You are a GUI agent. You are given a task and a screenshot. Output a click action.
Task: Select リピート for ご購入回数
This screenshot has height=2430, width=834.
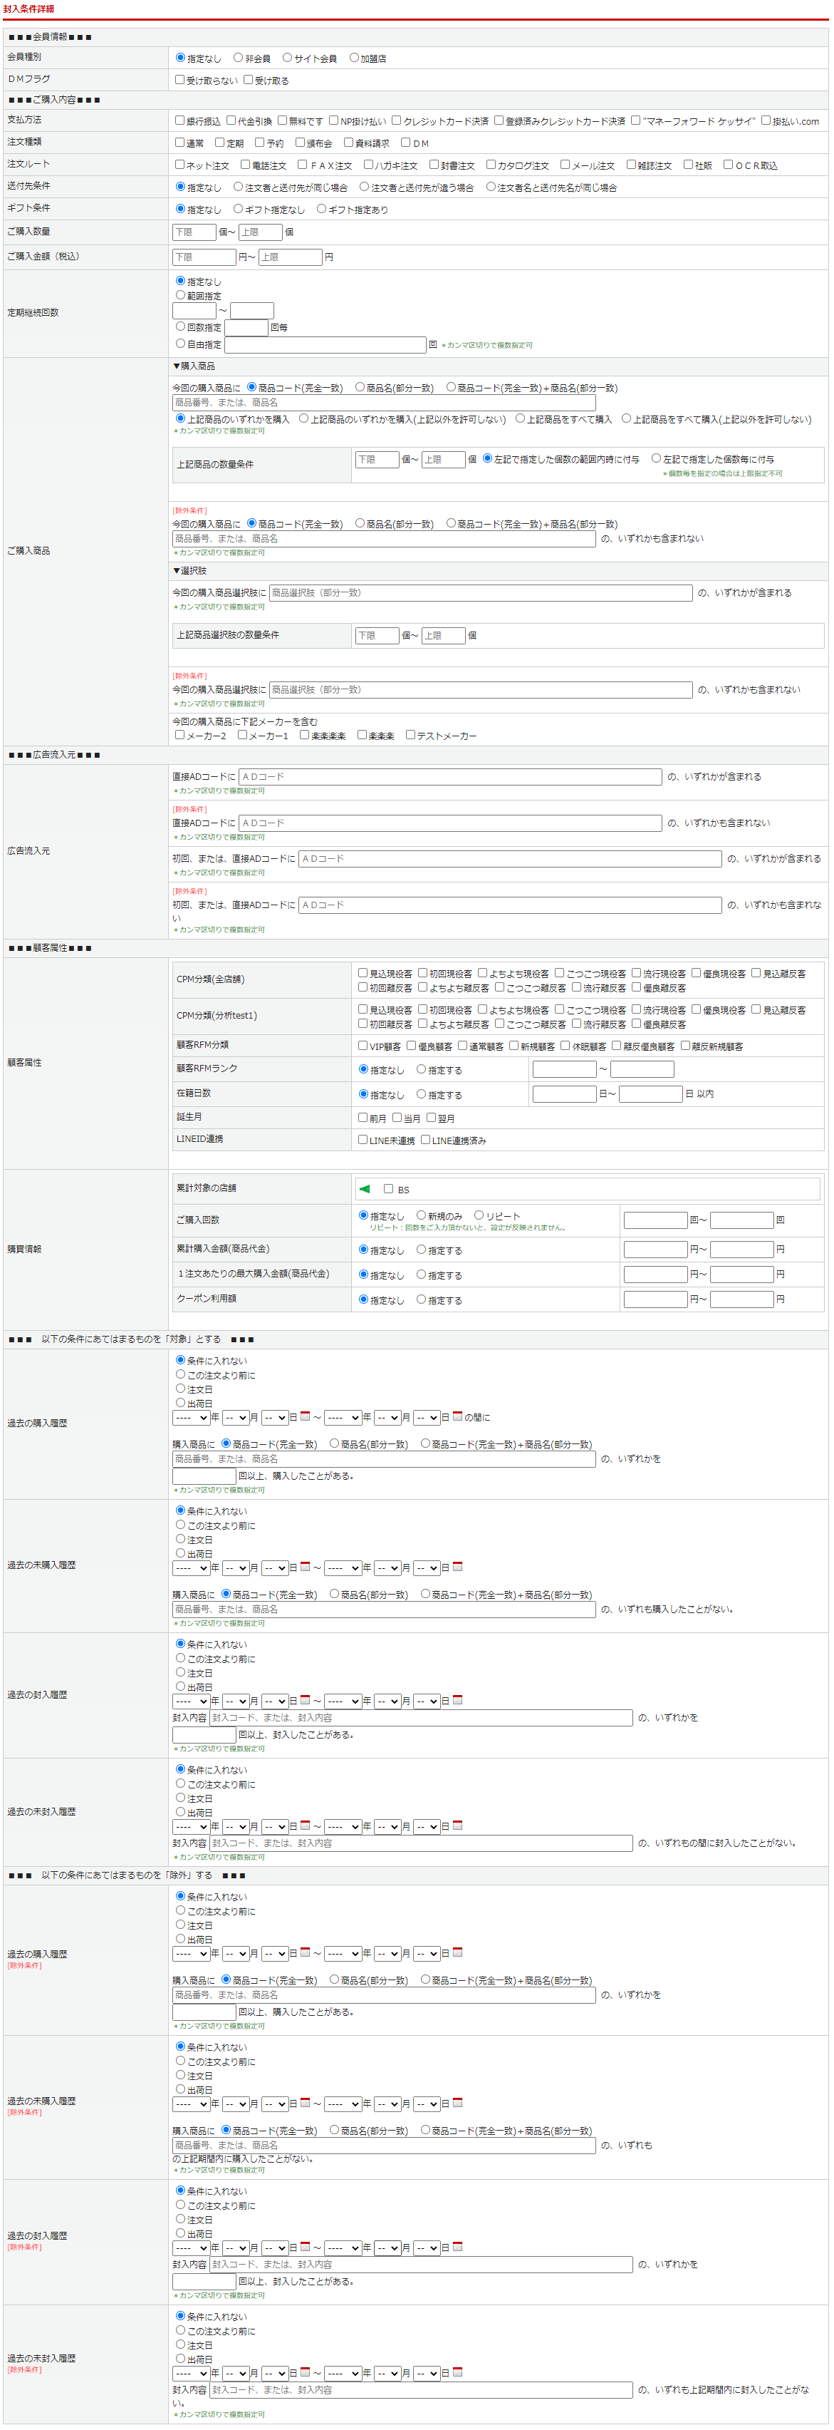479,1215
